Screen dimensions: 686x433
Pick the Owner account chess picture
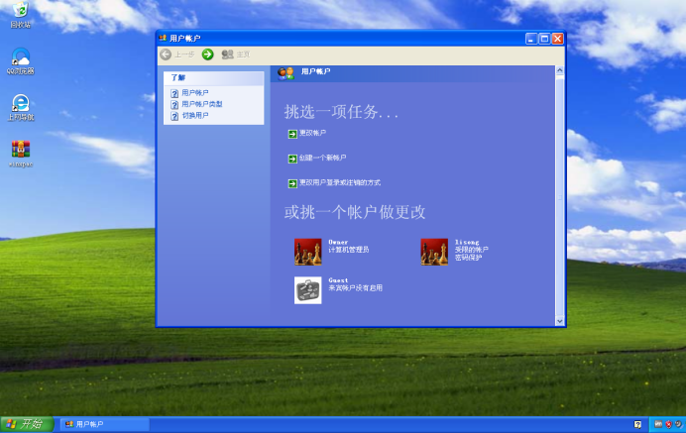tap(308, 252)
